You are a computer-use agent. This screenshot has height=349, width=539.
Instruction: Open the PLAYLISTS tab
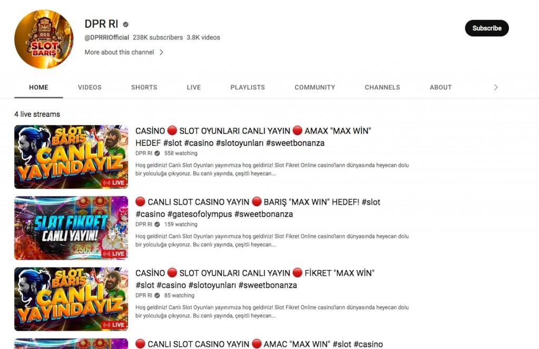247,87
